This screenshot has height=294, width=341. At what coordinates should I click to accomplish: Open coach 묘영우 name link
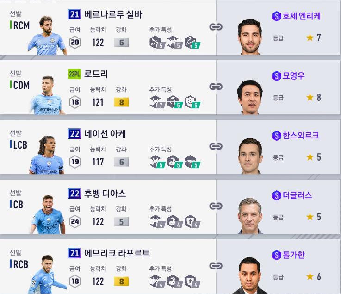293,76
